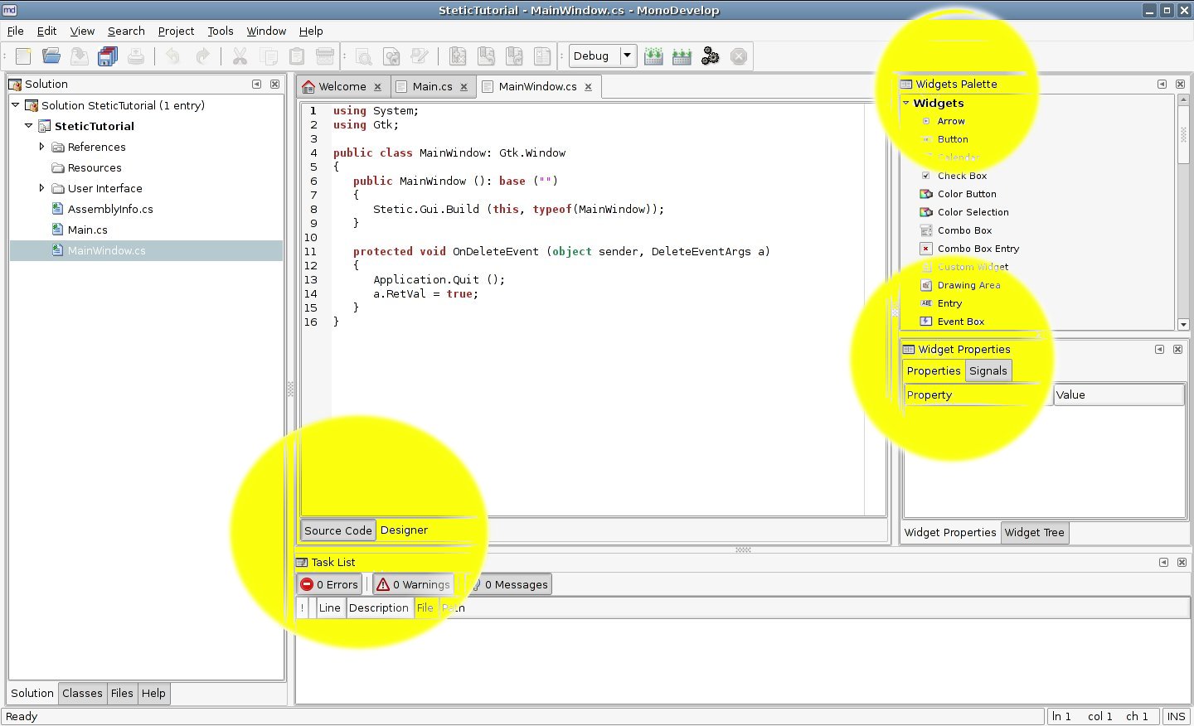Open the File menu
This screenshot has width=1194, height=726.
(x=15, y=31)
